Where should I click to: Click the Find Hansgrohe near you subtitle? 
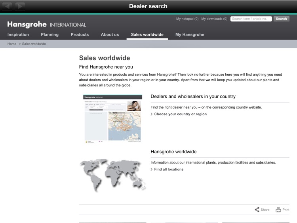click(x=106, y=67)
